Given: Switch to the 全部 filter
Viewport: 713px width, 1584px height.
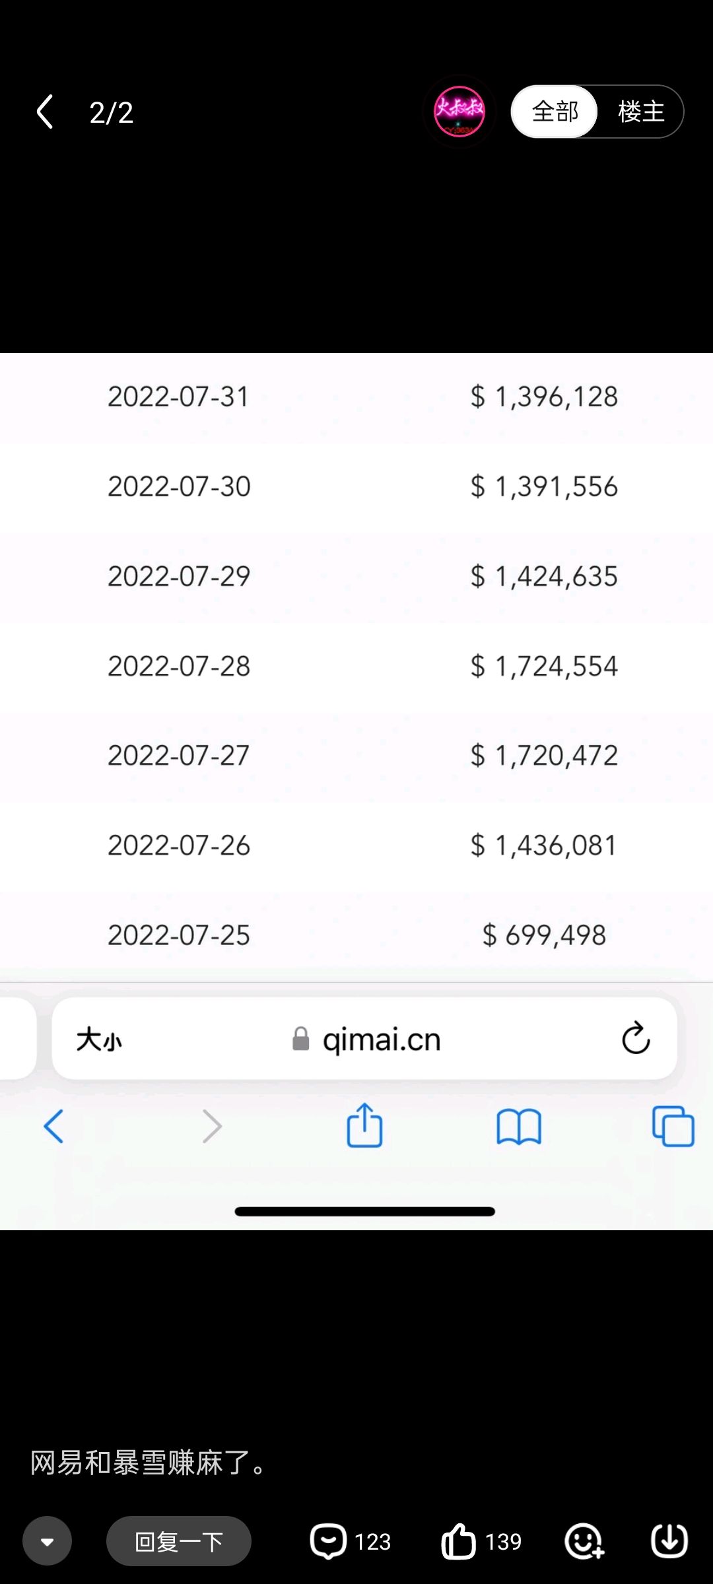Looking at the screenshot, I should tap(555, 112).
